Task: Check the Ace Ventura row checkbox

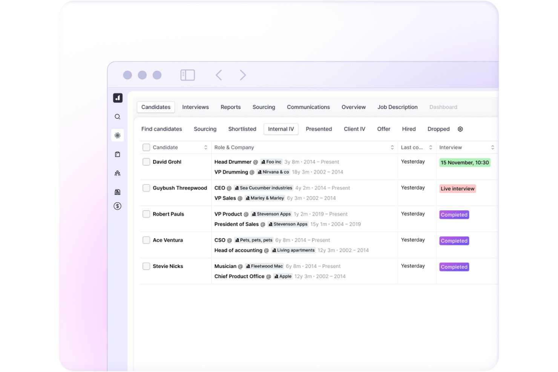Action: [x=146, y=240]
